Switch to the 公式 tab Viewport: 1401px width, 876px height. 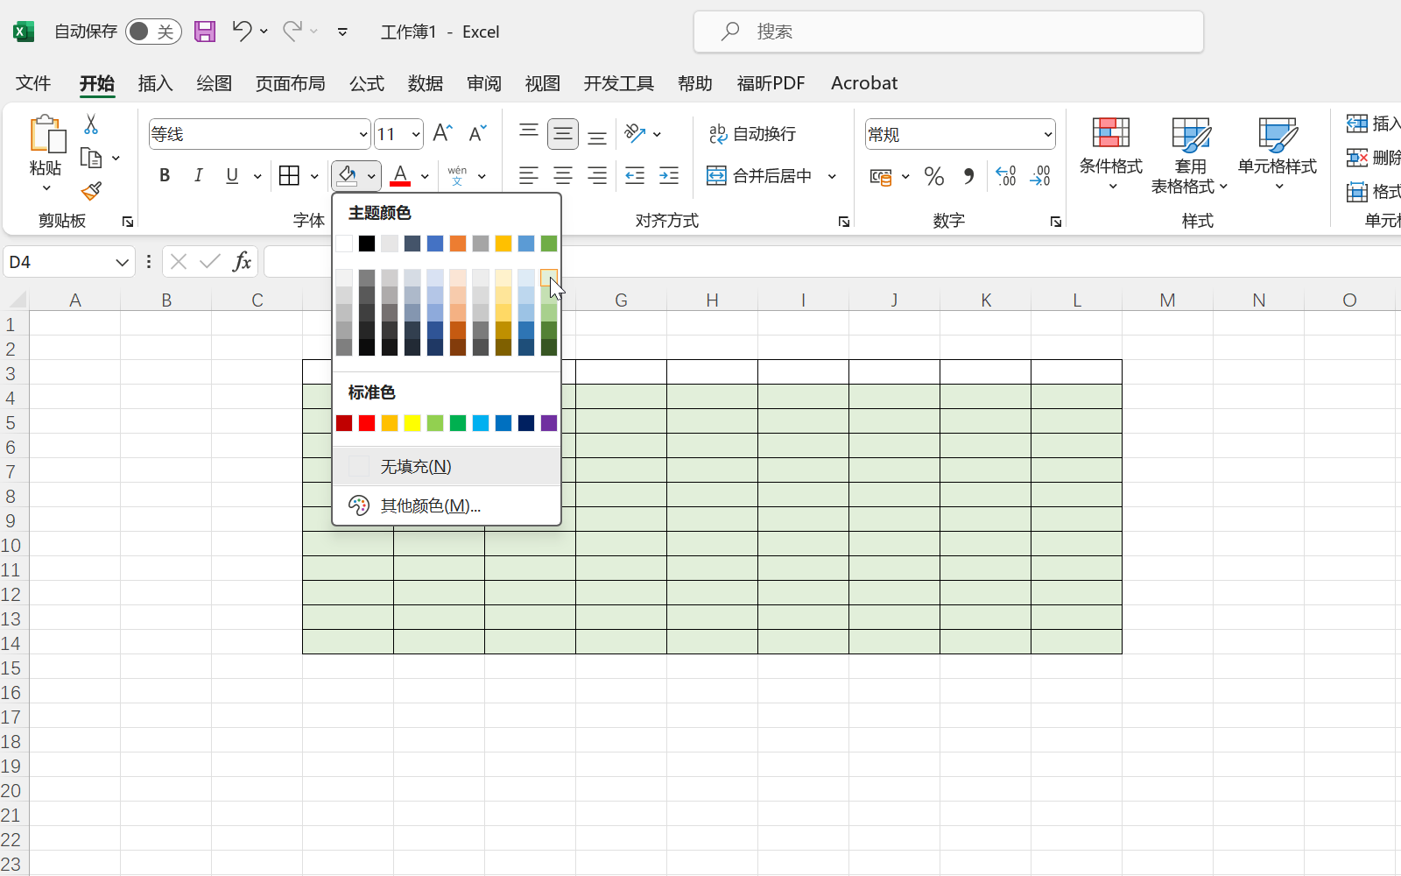point(367,83)
